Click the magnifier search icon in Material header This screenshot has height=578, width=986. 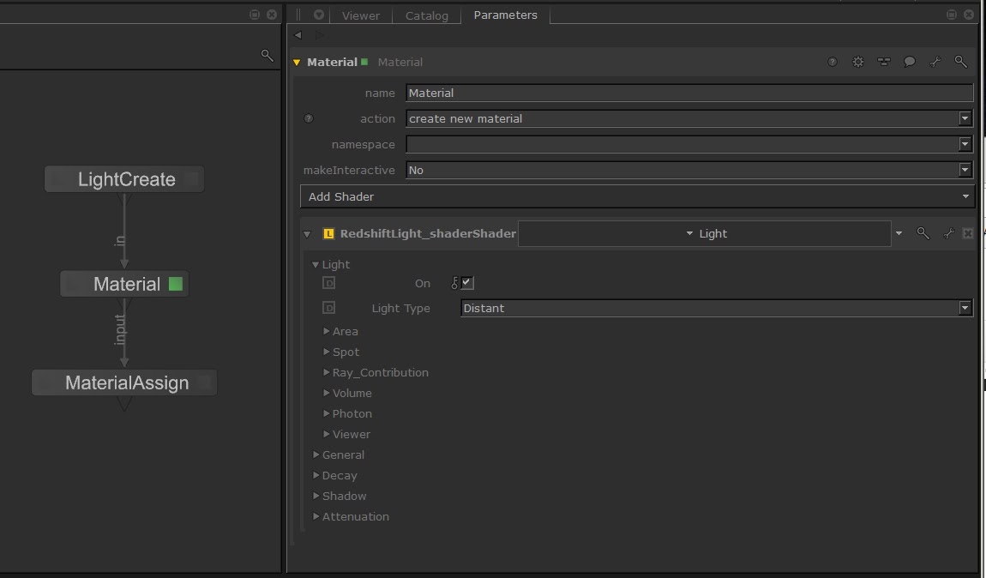pyautogui.click(x=960, y=62)
